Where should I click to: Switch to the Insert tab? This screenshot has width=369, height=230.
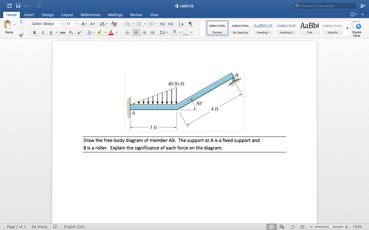29,15
